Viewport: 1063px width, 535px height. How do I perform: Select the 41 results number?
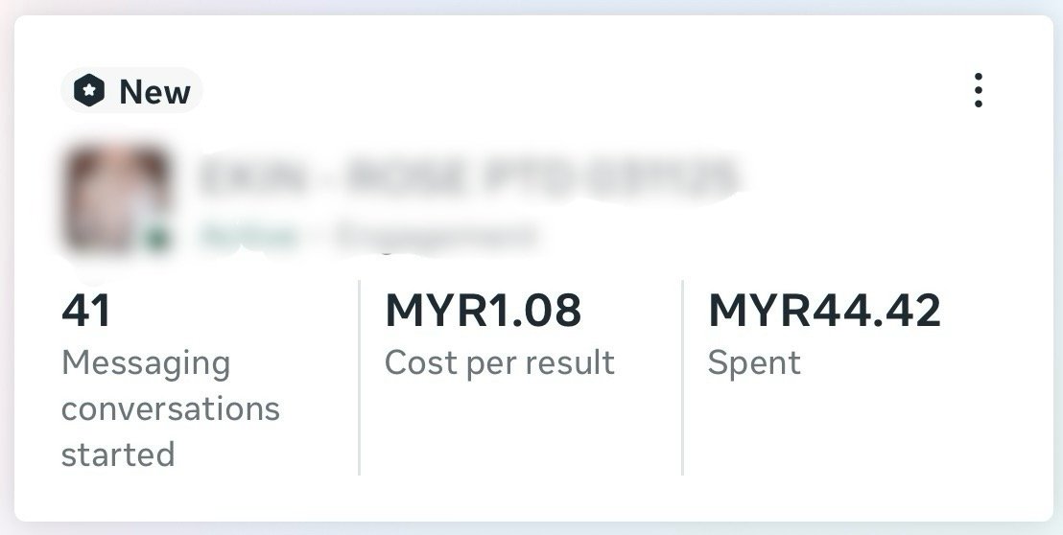(85, 311)
